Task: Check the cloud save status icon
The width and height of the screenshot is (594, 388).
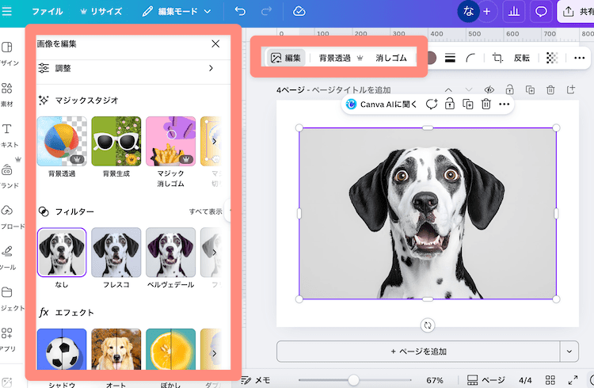Action: point(299,11)
